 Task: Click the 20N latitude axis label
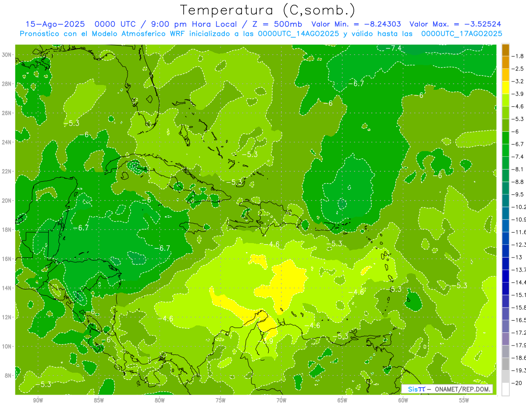click(x=7, y=201)
